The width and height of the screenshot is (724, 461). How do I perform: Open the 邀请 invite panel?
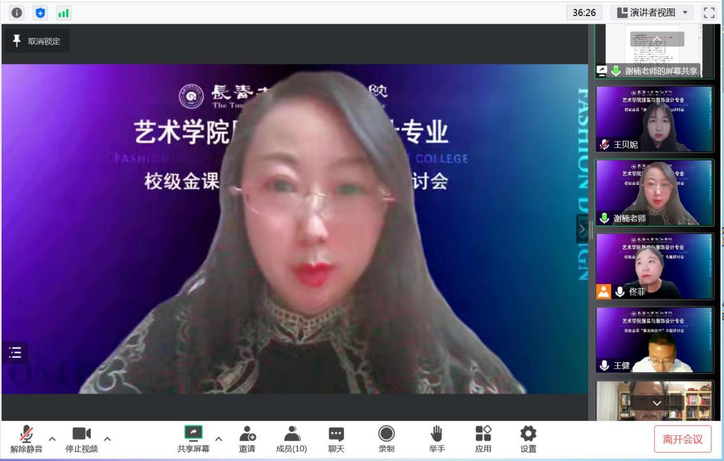(x=247, y=440)
